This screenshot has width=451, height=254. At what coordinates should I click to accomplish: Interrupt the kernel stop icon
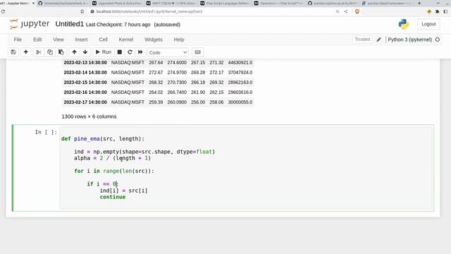click(x=120, y=52)
